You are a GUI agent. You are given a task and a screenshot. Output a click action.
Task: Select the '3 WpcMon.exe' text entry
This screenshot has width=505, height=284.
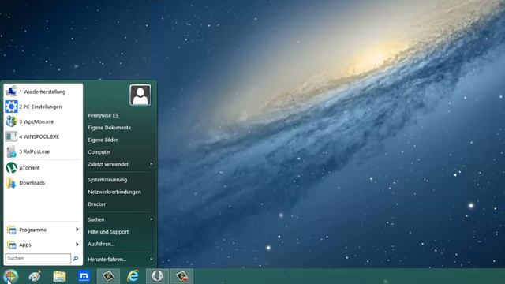point(36,121)
